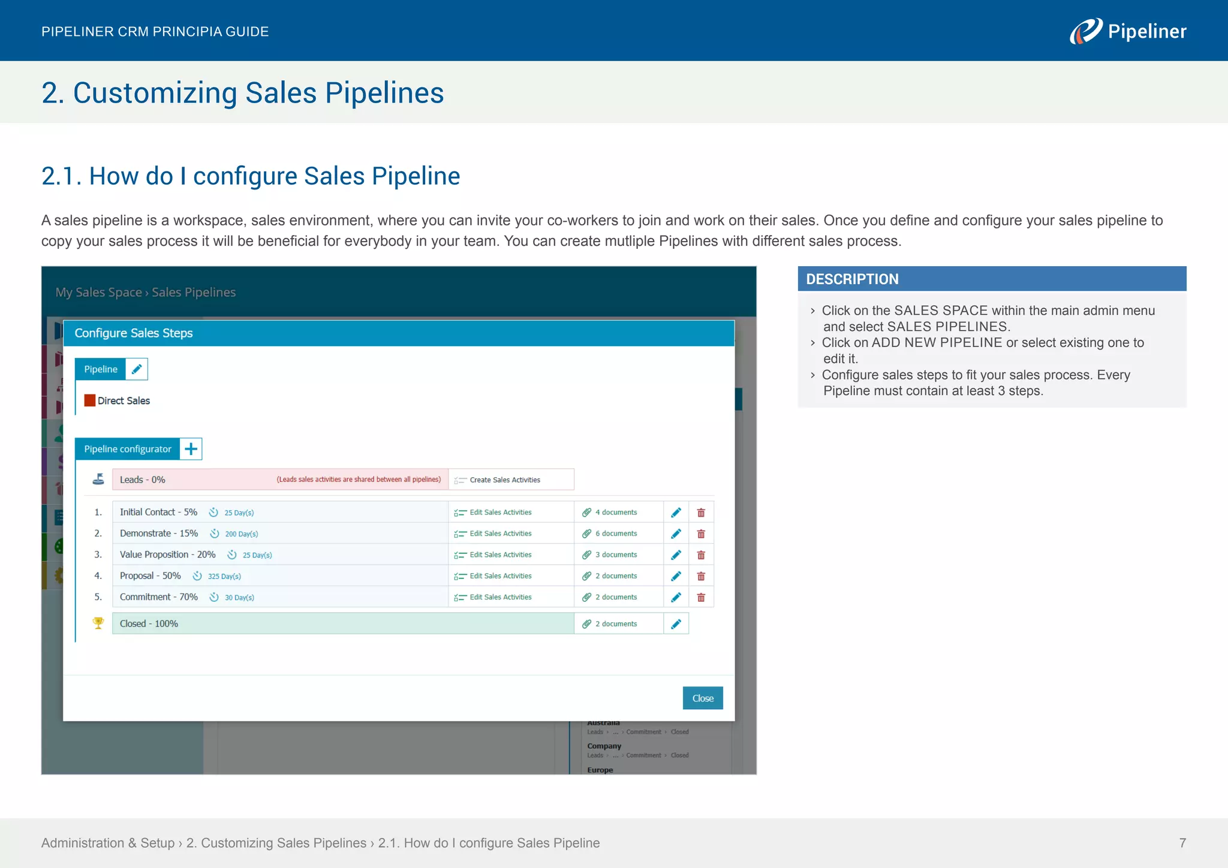Screen dimensions: 1228x868
Task: Edit the Closed step pencil icon
Action: tap(676, 624)
